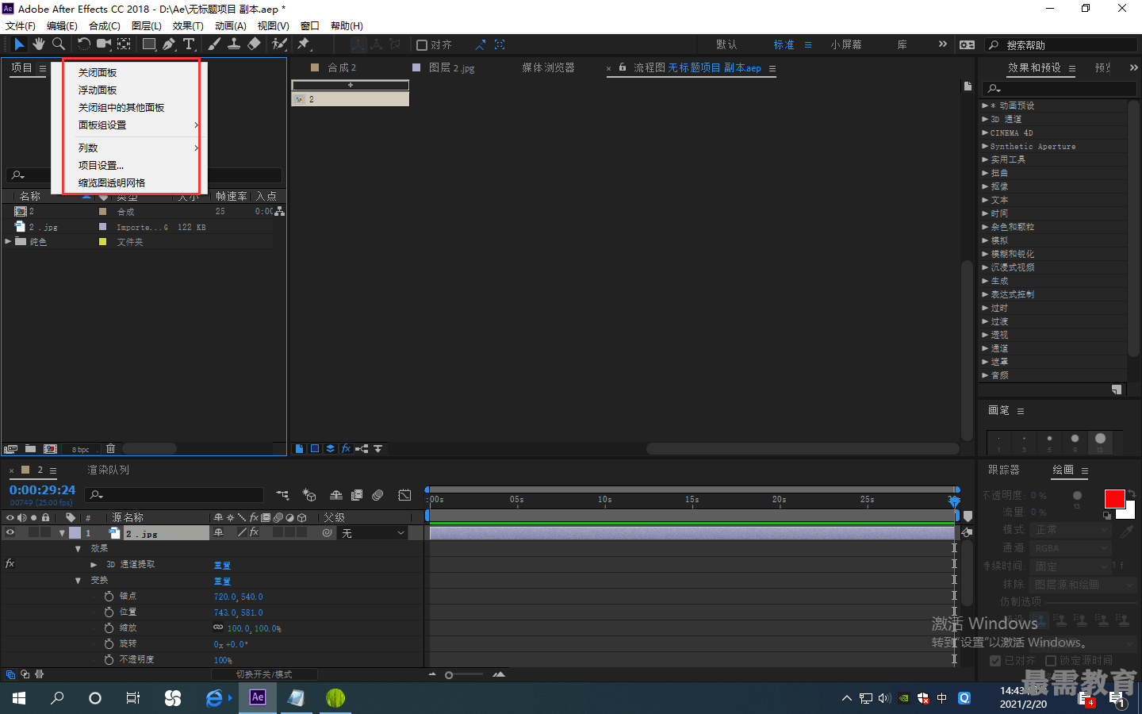Open the parent 无 dropdown for layer
The image size is (1142, 714).
point(373,533)
